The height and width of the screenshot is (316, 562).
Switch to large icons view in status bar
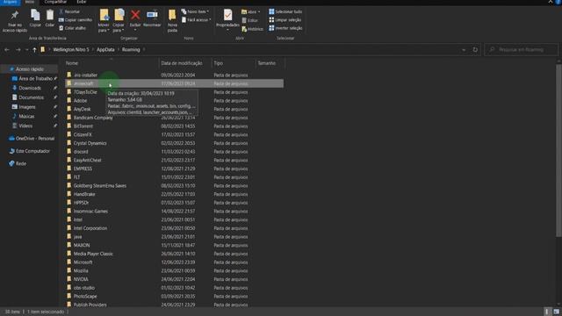(x=556, y=312)
